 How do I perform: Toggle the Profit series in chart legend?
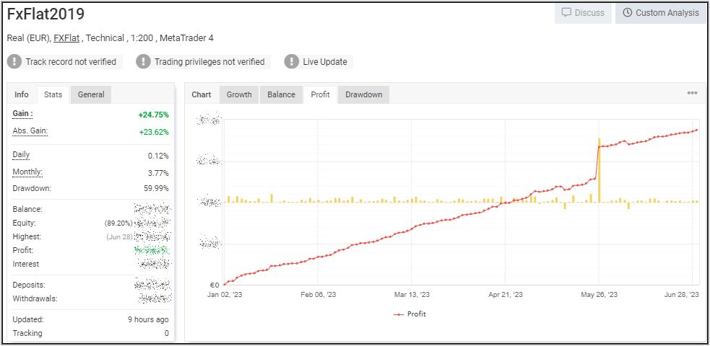[x=410, y=314]
